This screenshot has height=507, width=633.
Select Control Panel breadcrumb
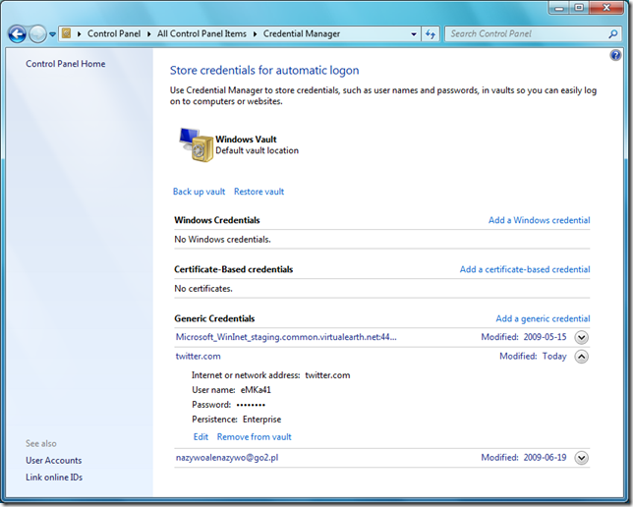(114, 34)
